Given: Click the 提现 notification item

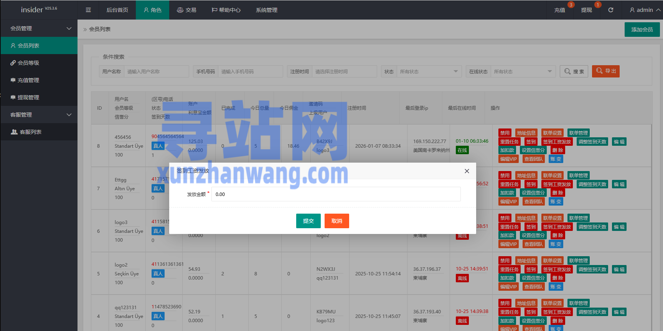Looking at the screenshot, I should (586, 10).
